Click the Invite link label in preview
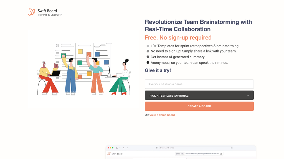Viewport: 284px width, 159px height. point(180,154)
